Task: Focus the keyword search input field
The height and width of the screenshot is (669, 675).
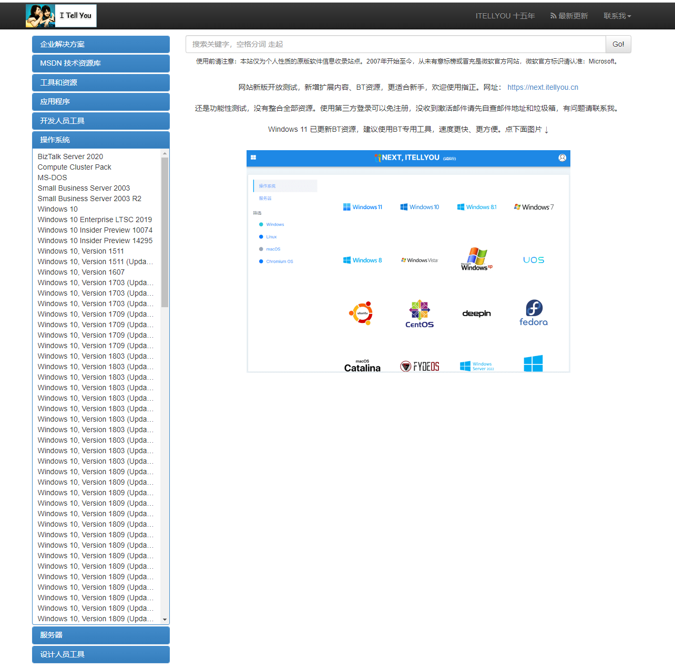Action: coord(396,44)
